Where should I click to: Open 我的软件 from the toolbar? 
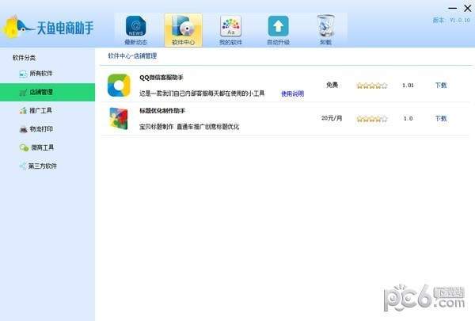pyautogui.click(x=230, y=28)
